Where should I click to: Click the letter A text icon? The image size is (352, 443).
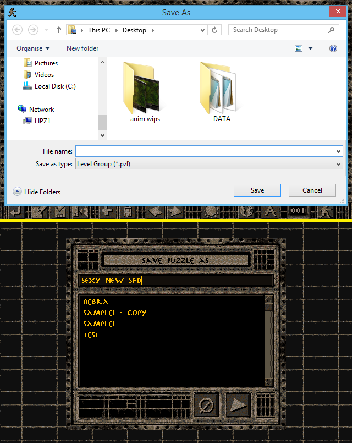(270, 212)
